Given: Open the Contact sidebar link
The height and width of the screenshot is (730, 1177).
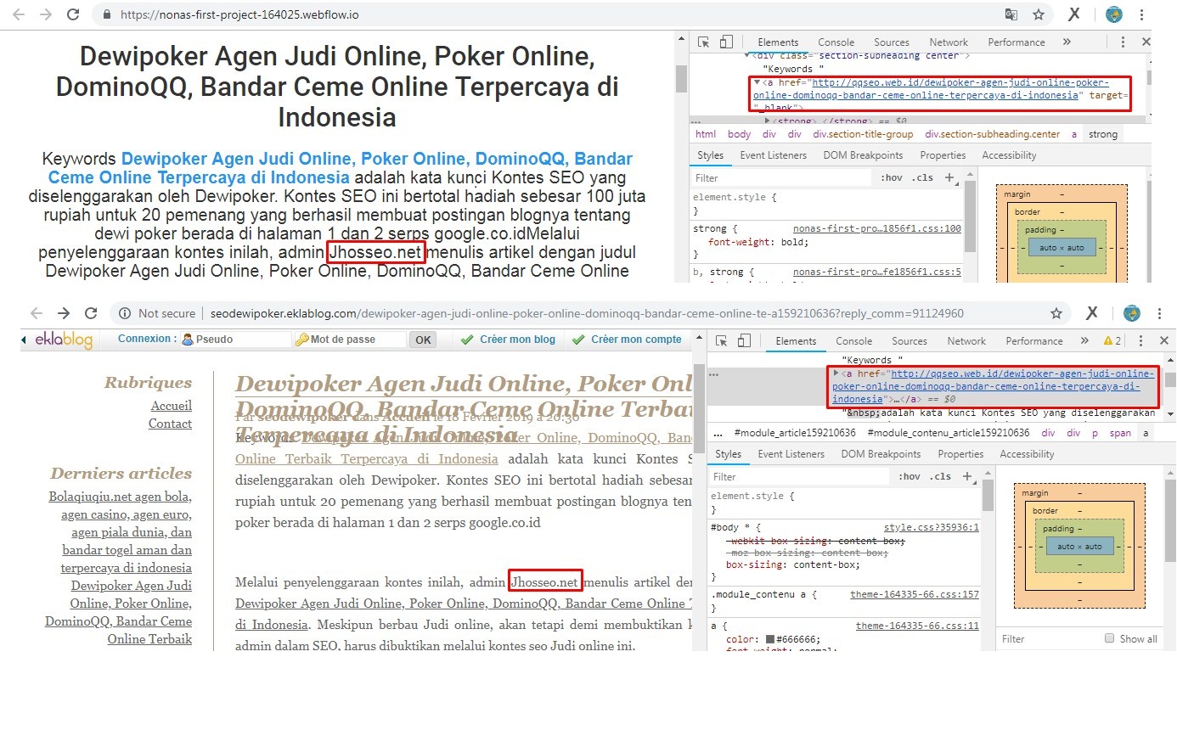Looking at the screenshot, I should point(170,424).
